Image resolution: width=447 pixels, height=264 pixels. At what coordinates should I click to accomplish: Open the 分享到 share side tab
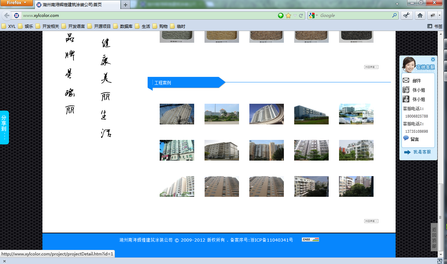(4, 128)
